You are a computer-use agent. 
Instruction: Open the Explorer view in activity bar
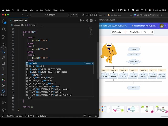click(x=4, y=22)
